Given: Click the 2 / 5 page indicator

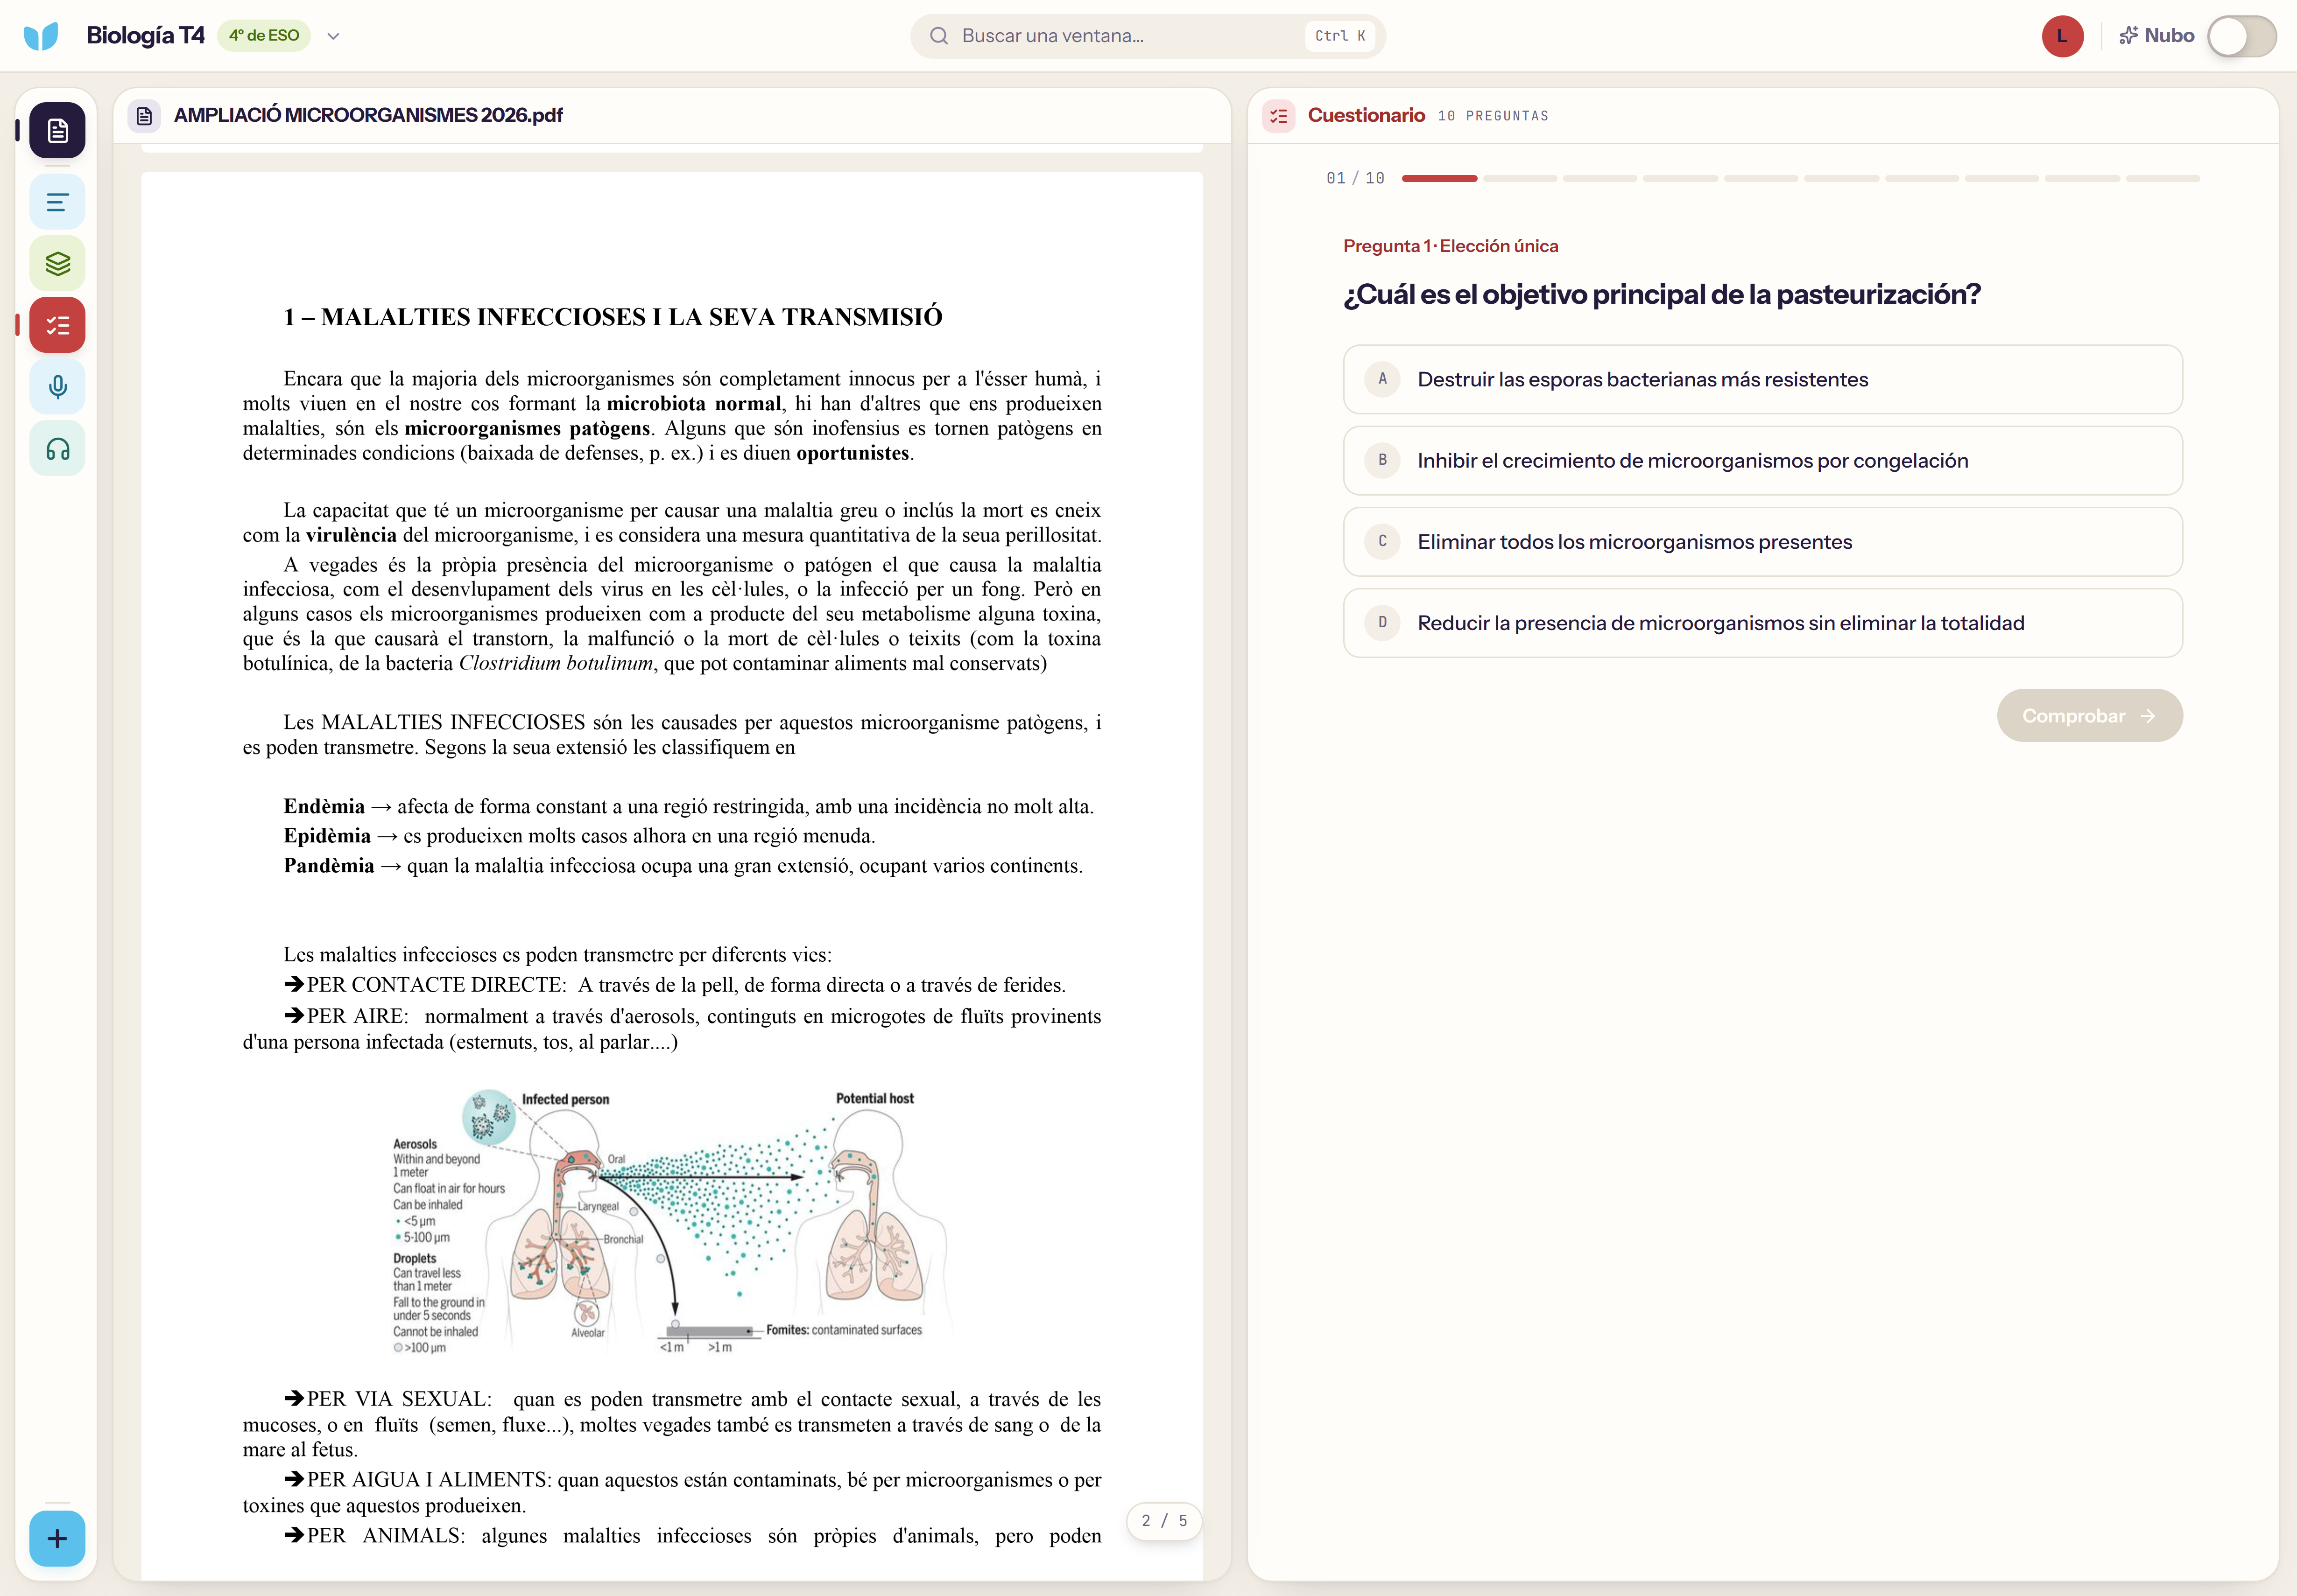Looking at the screenshot, I should pos(1163,1521).
